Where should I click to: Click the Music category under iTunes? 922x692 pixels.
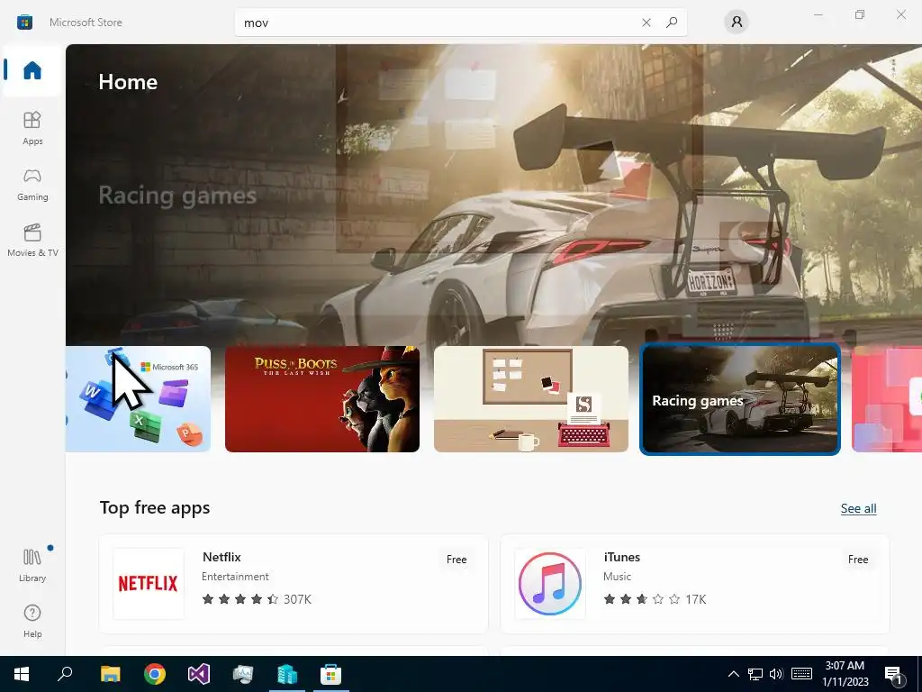tap(617, 577)
